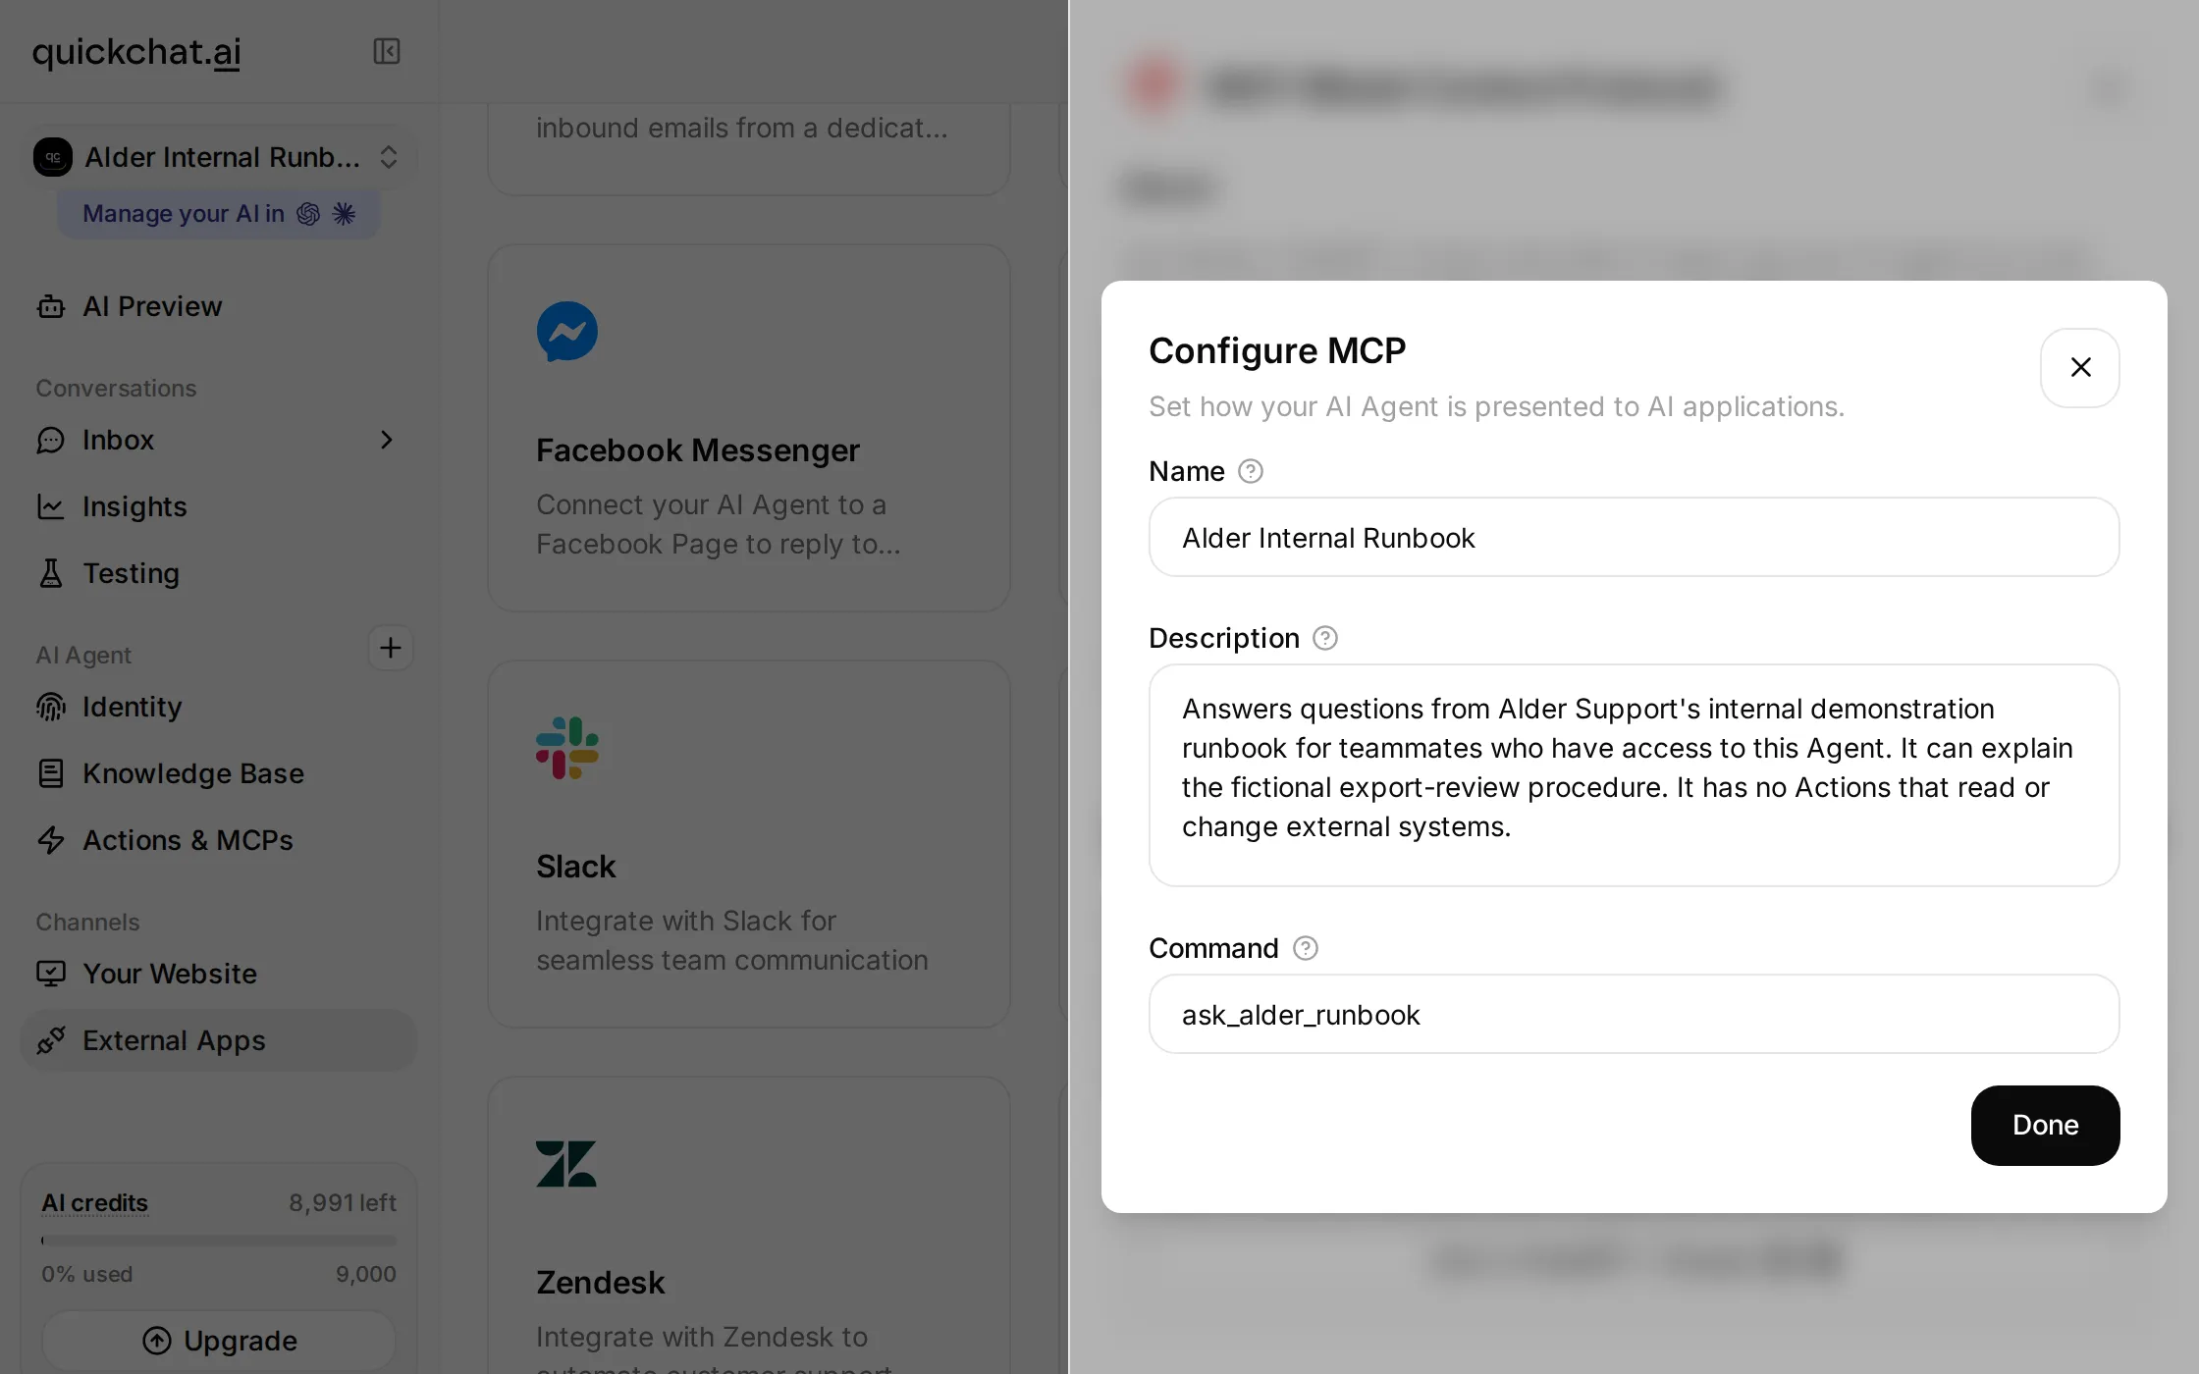
Task: Click the Upgrade button
Action: pos(218,1341)
